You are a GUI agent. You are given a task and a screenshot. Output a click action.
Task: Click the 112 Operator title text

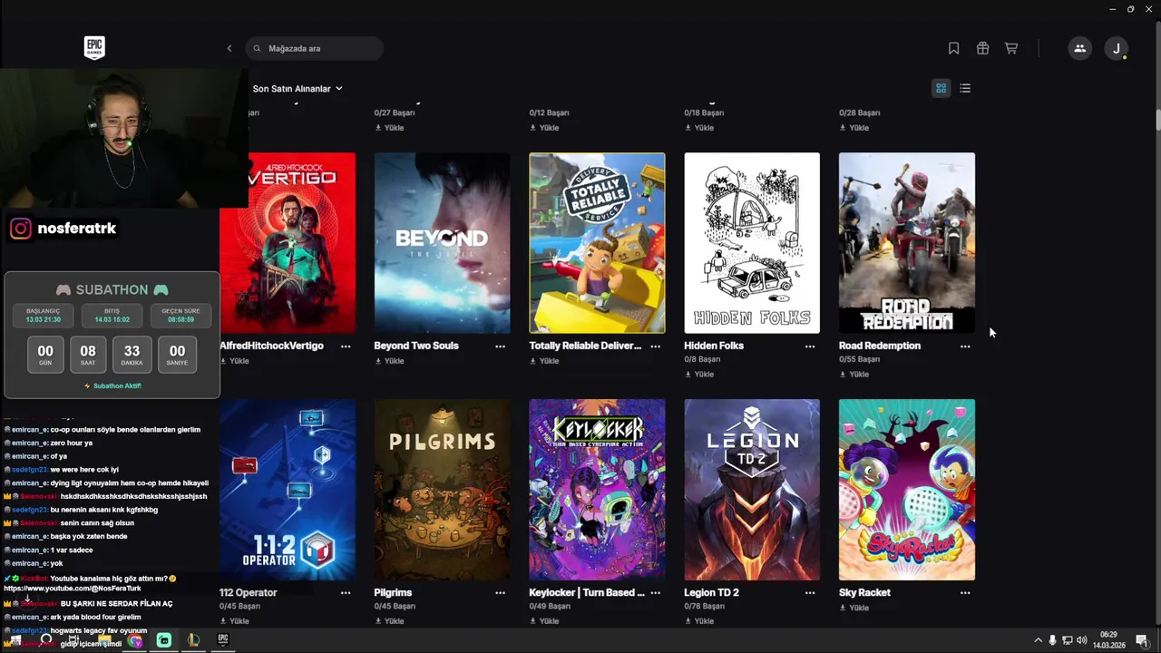tap(249, 592)
